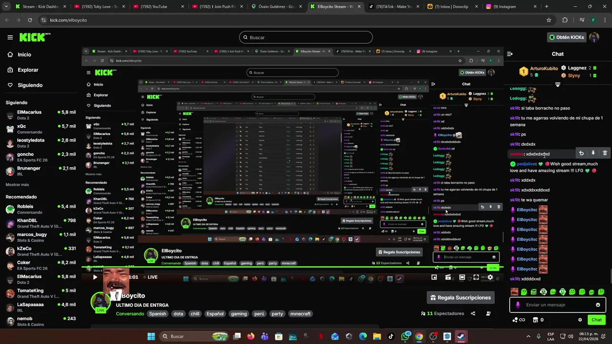Viewport: 612px width, 344px height.
Task: Play the stream video
Action: [x=95, y=277]
